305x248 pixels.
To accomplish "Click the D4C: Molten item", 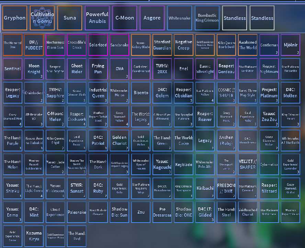I will 291,93.
